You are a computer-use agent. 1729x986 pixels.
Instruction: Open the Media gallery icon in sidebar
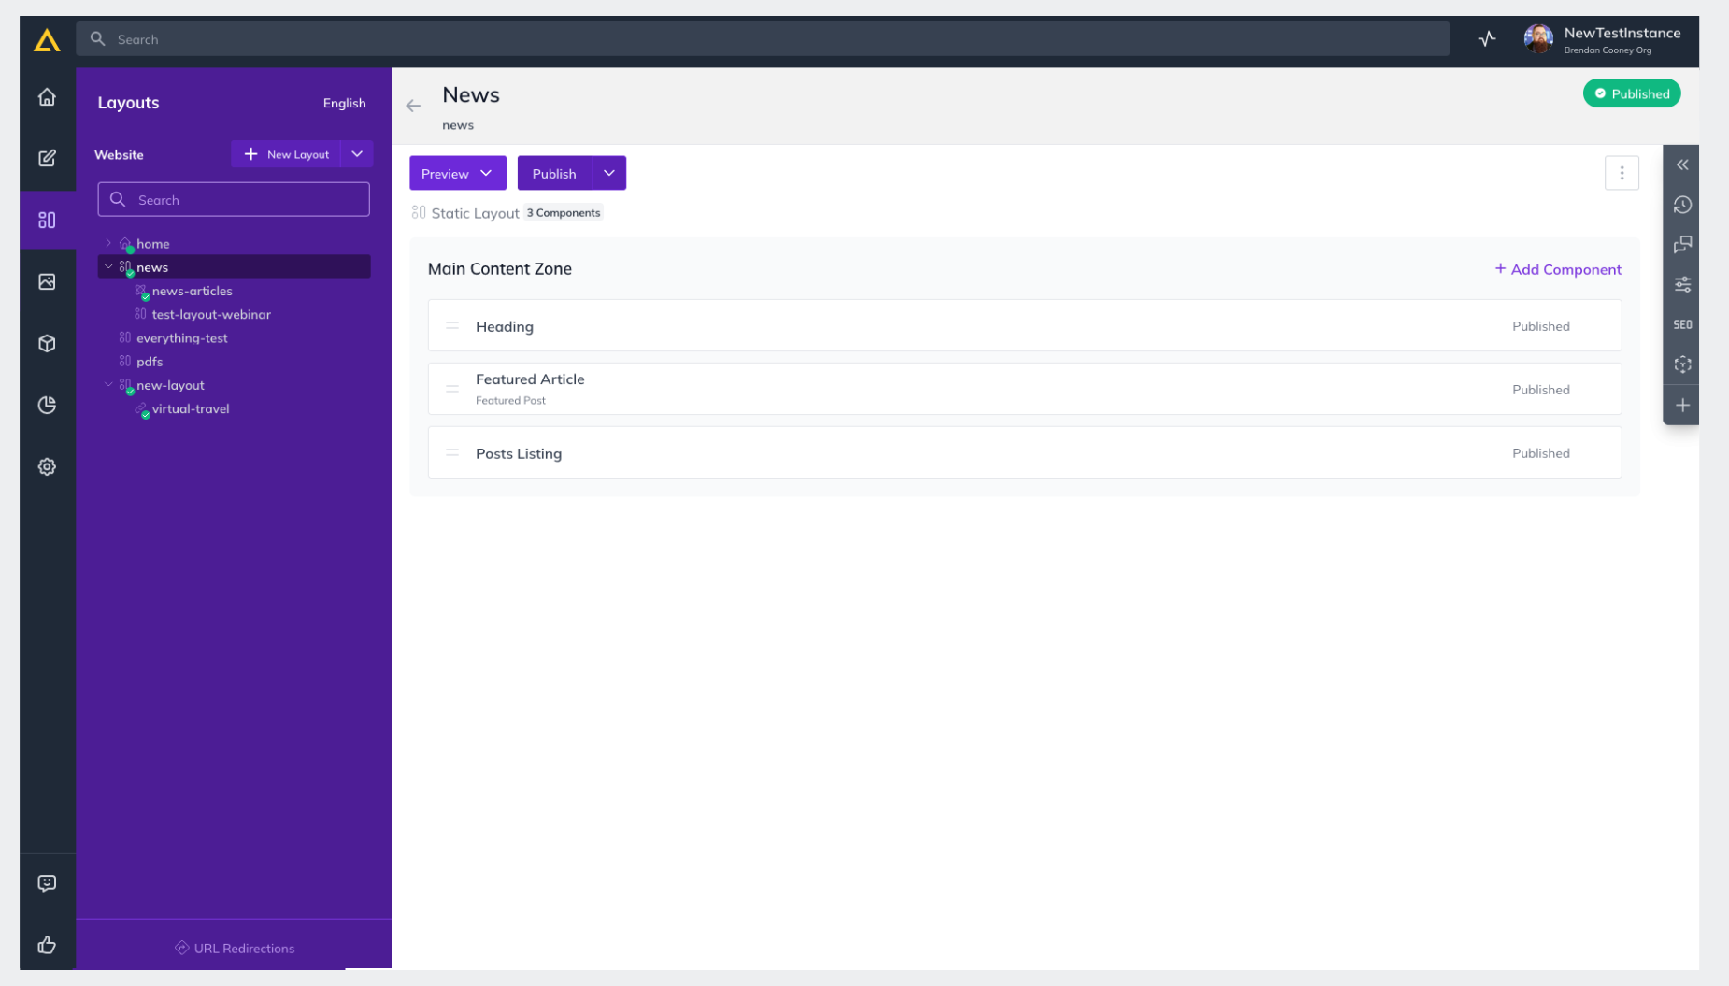47,281
